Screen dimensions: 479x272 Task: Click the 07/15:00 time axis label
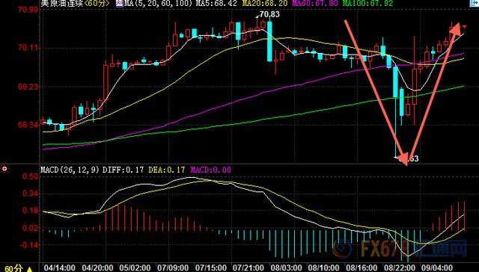[210, 268]
